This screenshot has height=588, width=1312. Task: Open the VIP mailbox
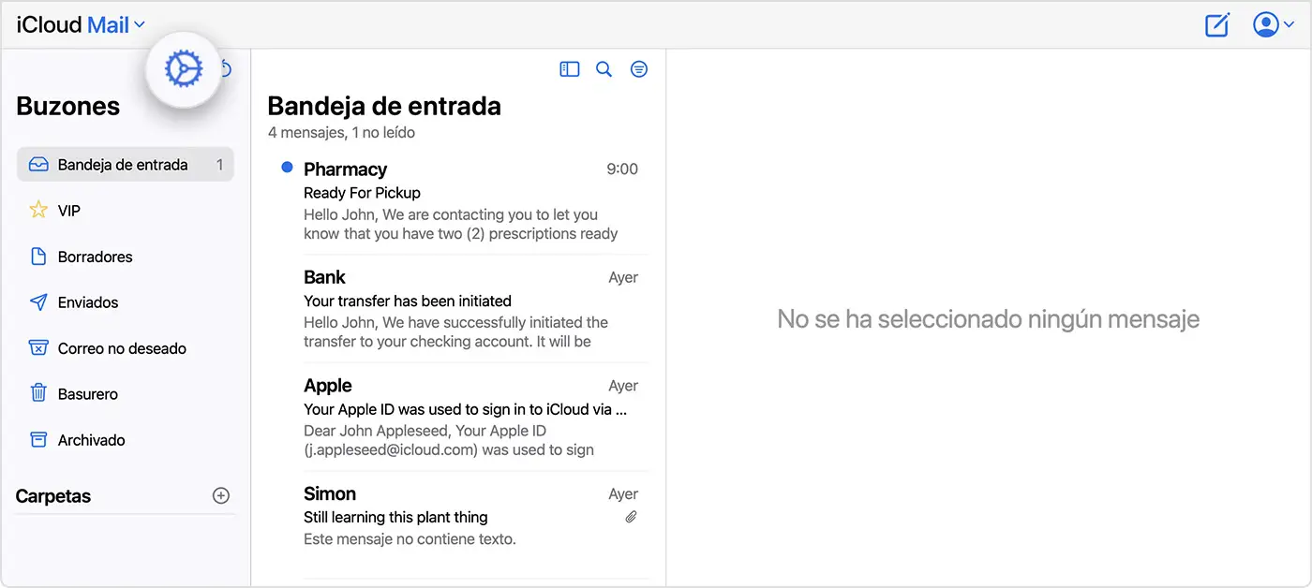pyautogui.click(x=126, y=211)
